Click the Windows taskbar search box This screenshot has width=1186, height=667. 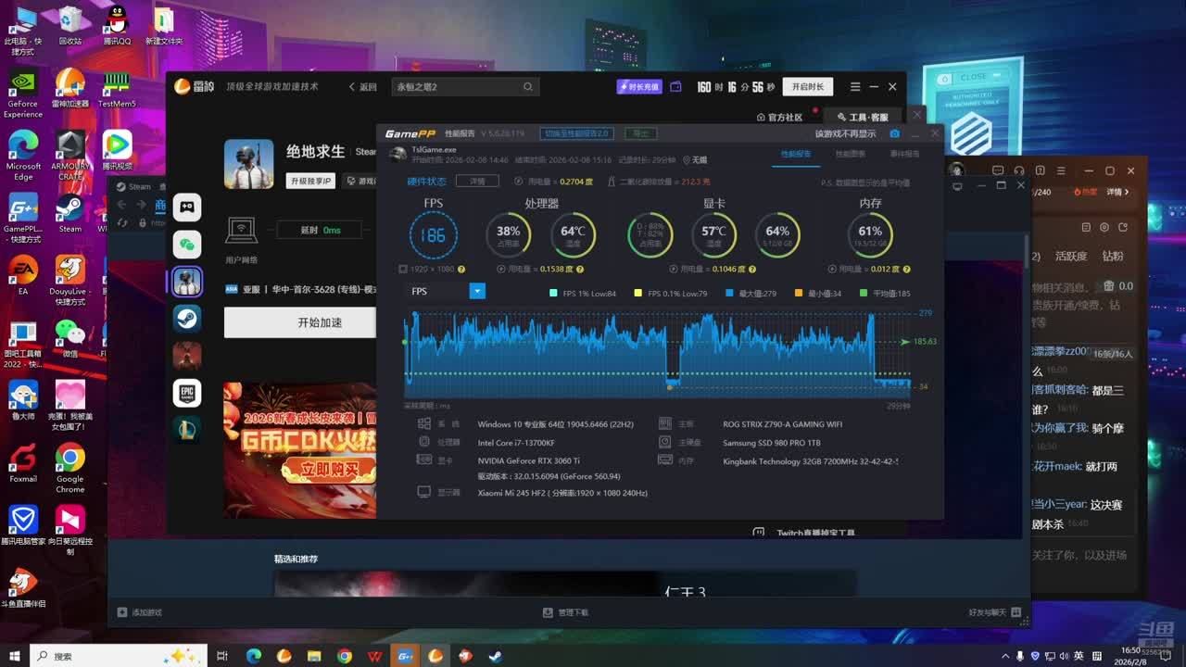click(119, 656)
